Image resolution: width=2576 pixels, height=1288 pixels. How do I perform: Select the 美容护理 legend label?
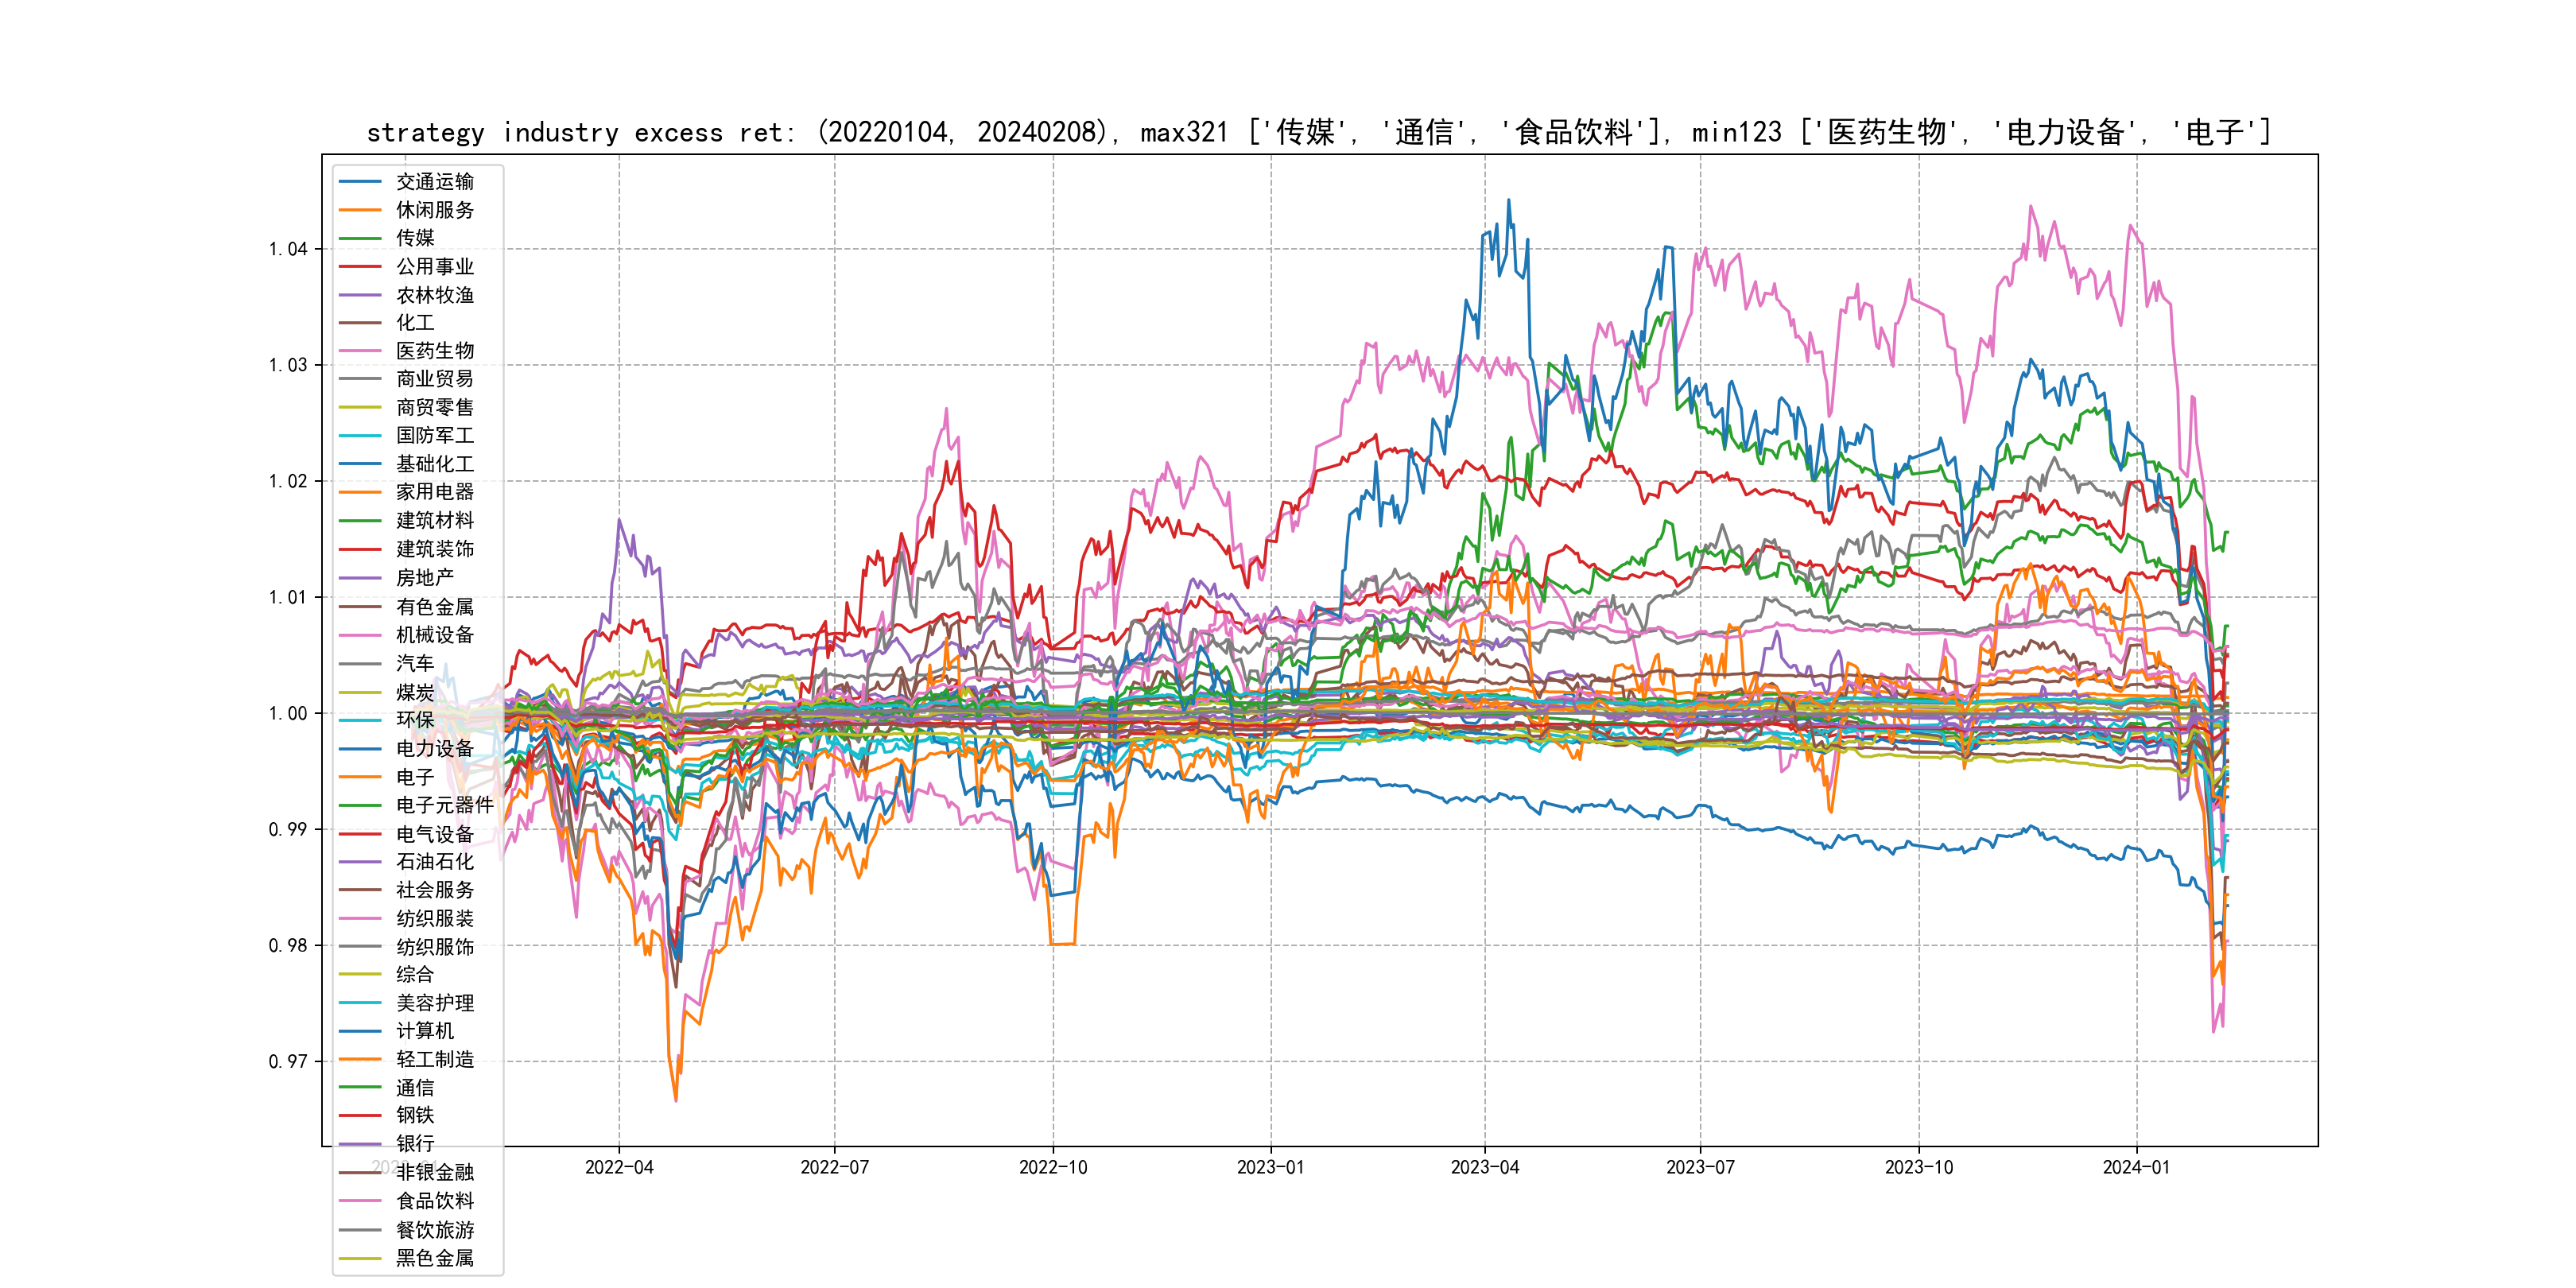point(434,1003)
